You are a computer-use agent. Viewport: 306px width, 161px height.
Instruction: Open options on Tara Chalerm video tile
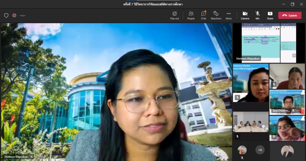tap(298, 111)
